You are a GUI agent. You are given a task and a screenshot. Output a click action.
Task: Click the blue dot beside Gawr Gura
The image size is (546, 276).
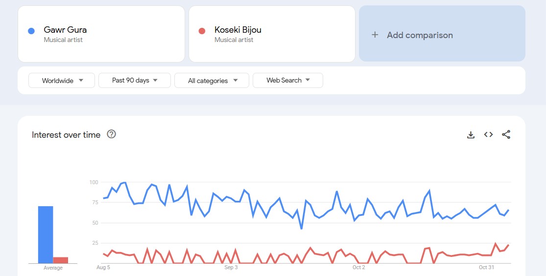click(31, 31)
